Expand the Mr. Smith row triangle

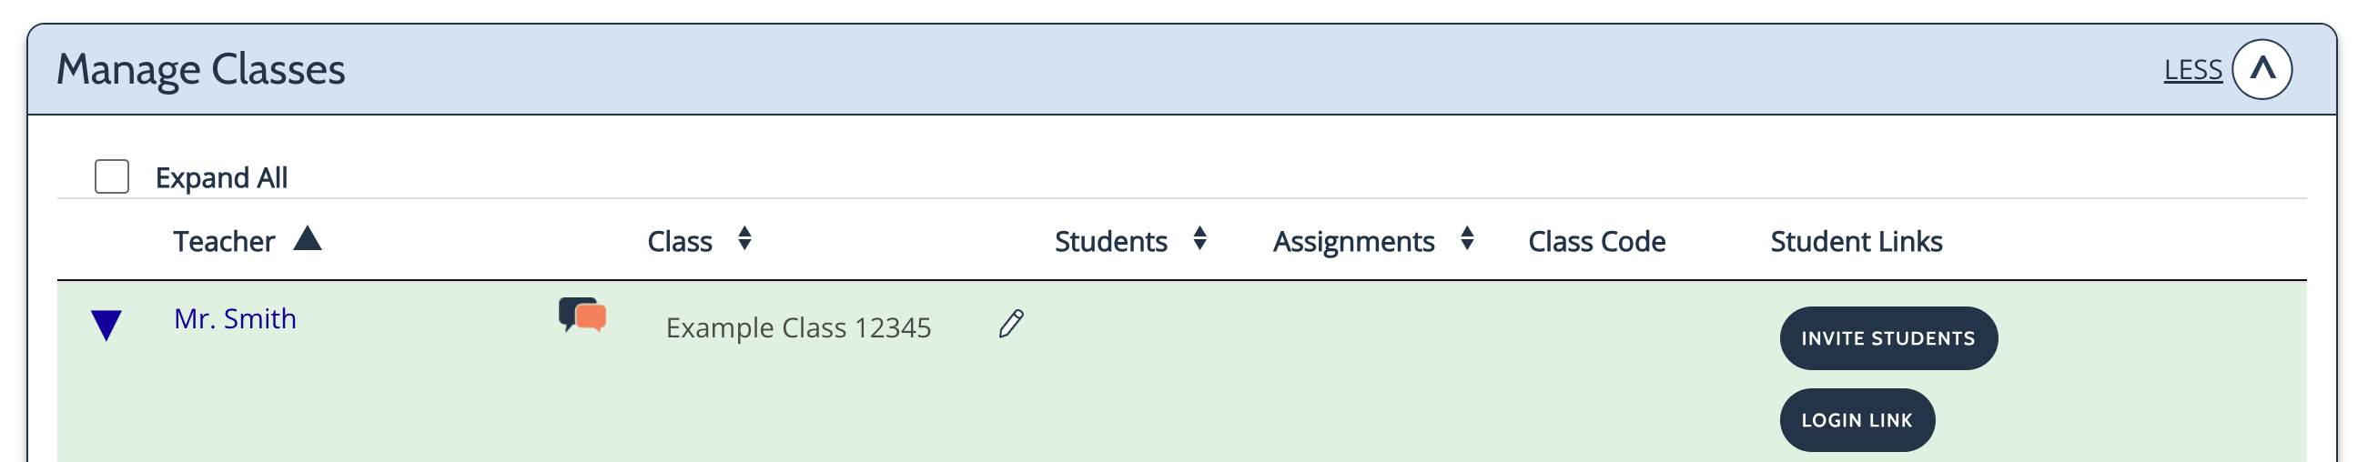pos(106,326)
